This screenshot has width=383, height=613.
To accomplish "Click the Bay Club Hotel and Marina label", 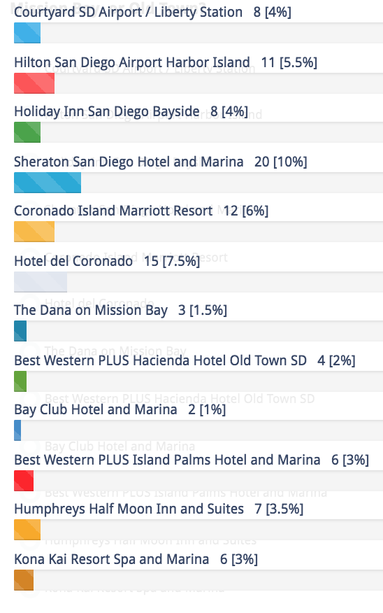I will click(96, 409).
